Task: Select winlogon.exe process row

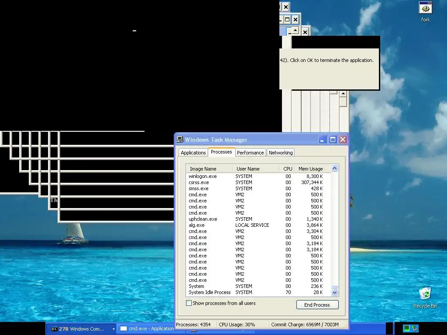Action: (258, 176)
